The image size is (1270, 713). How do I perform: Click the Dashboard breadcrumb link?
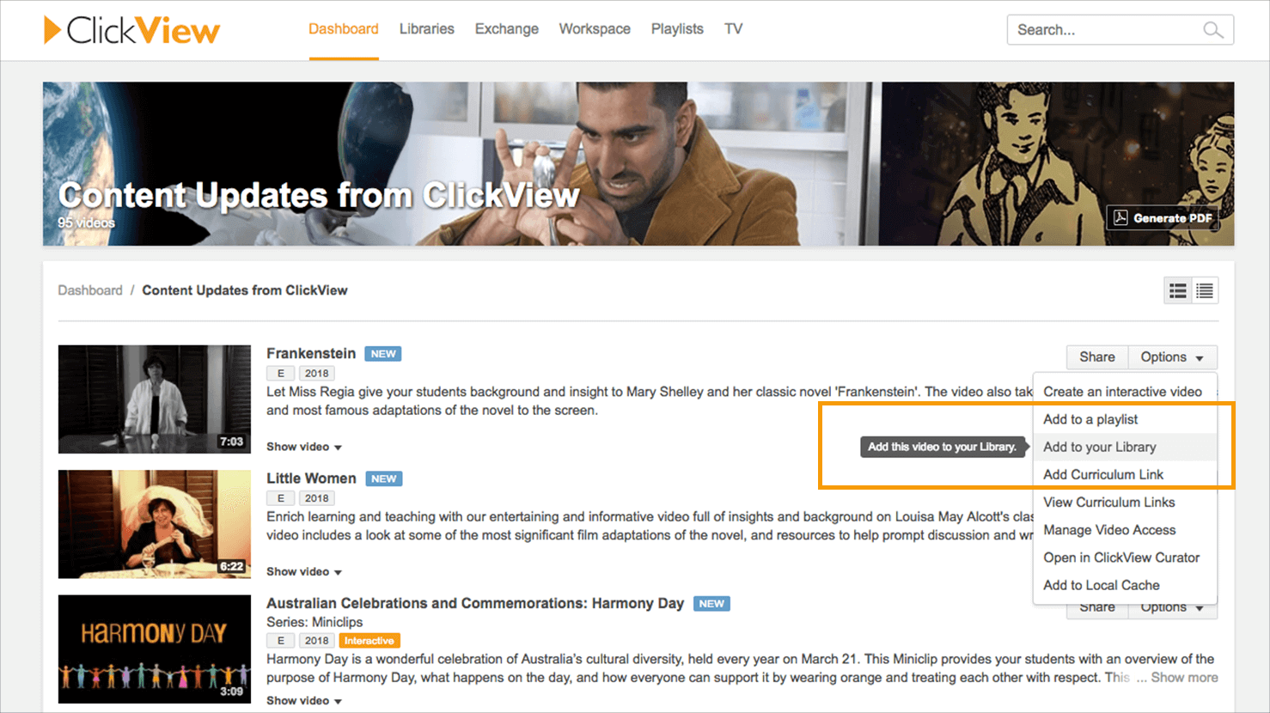[x=90, y=289]
